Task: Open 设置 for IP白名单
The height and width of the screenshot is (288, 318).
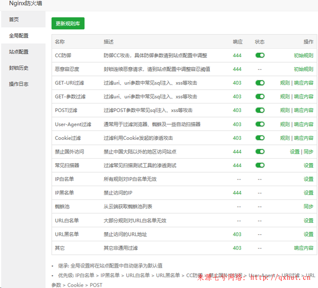Action: (x=309, y=179)
